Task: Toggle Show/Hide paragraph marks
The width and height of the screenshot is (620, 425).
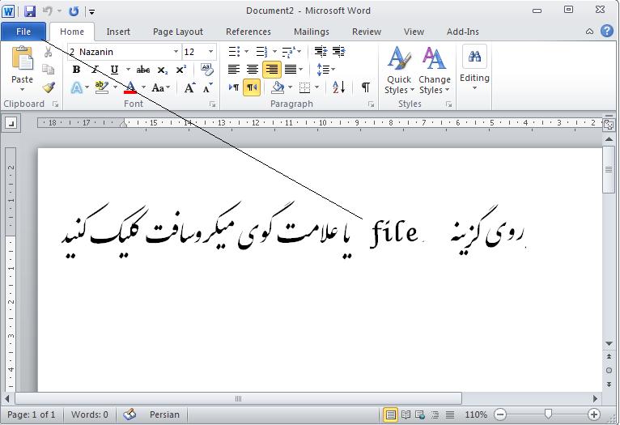Action: coord(366,87)
